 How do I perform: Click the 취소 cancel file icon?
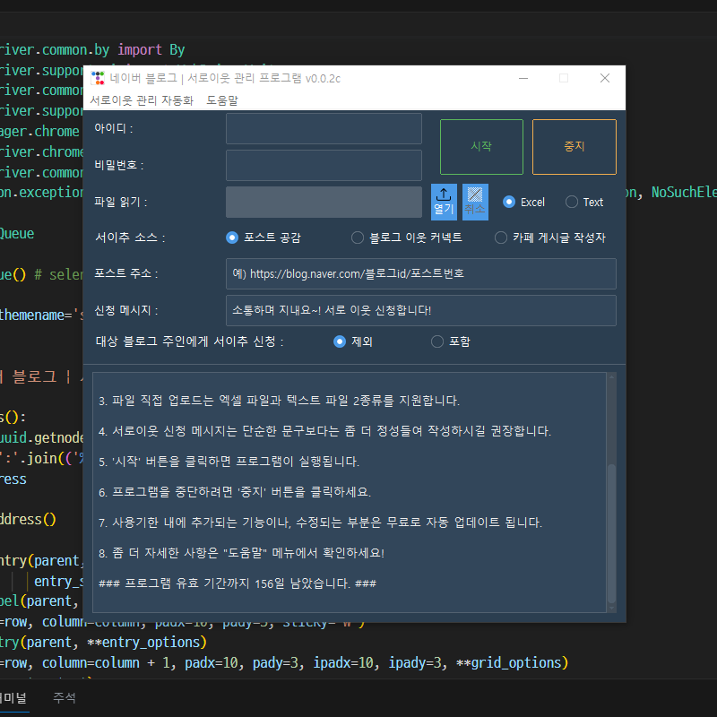[475, 201]
